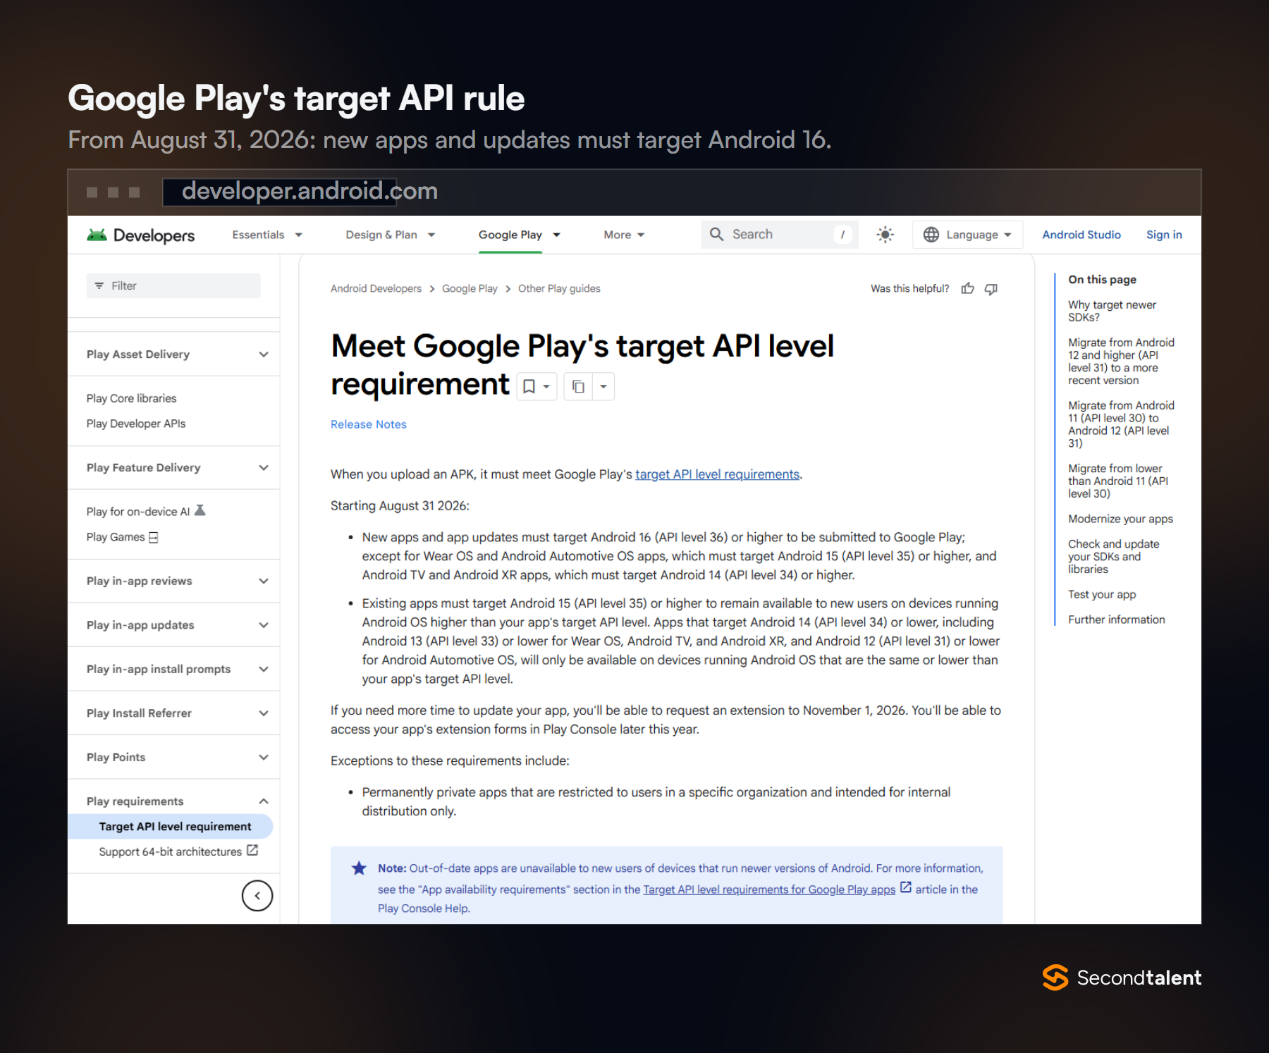
Task: Click the bookmark icon beside the title
Action: 529,386
